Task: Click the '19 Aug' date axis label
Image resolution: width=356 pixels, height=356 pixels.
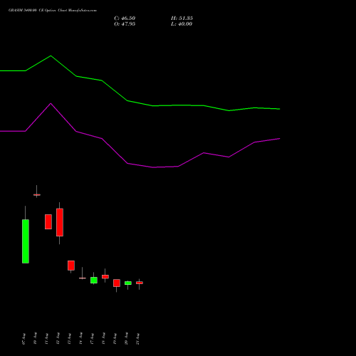Action: coord(115,339)
